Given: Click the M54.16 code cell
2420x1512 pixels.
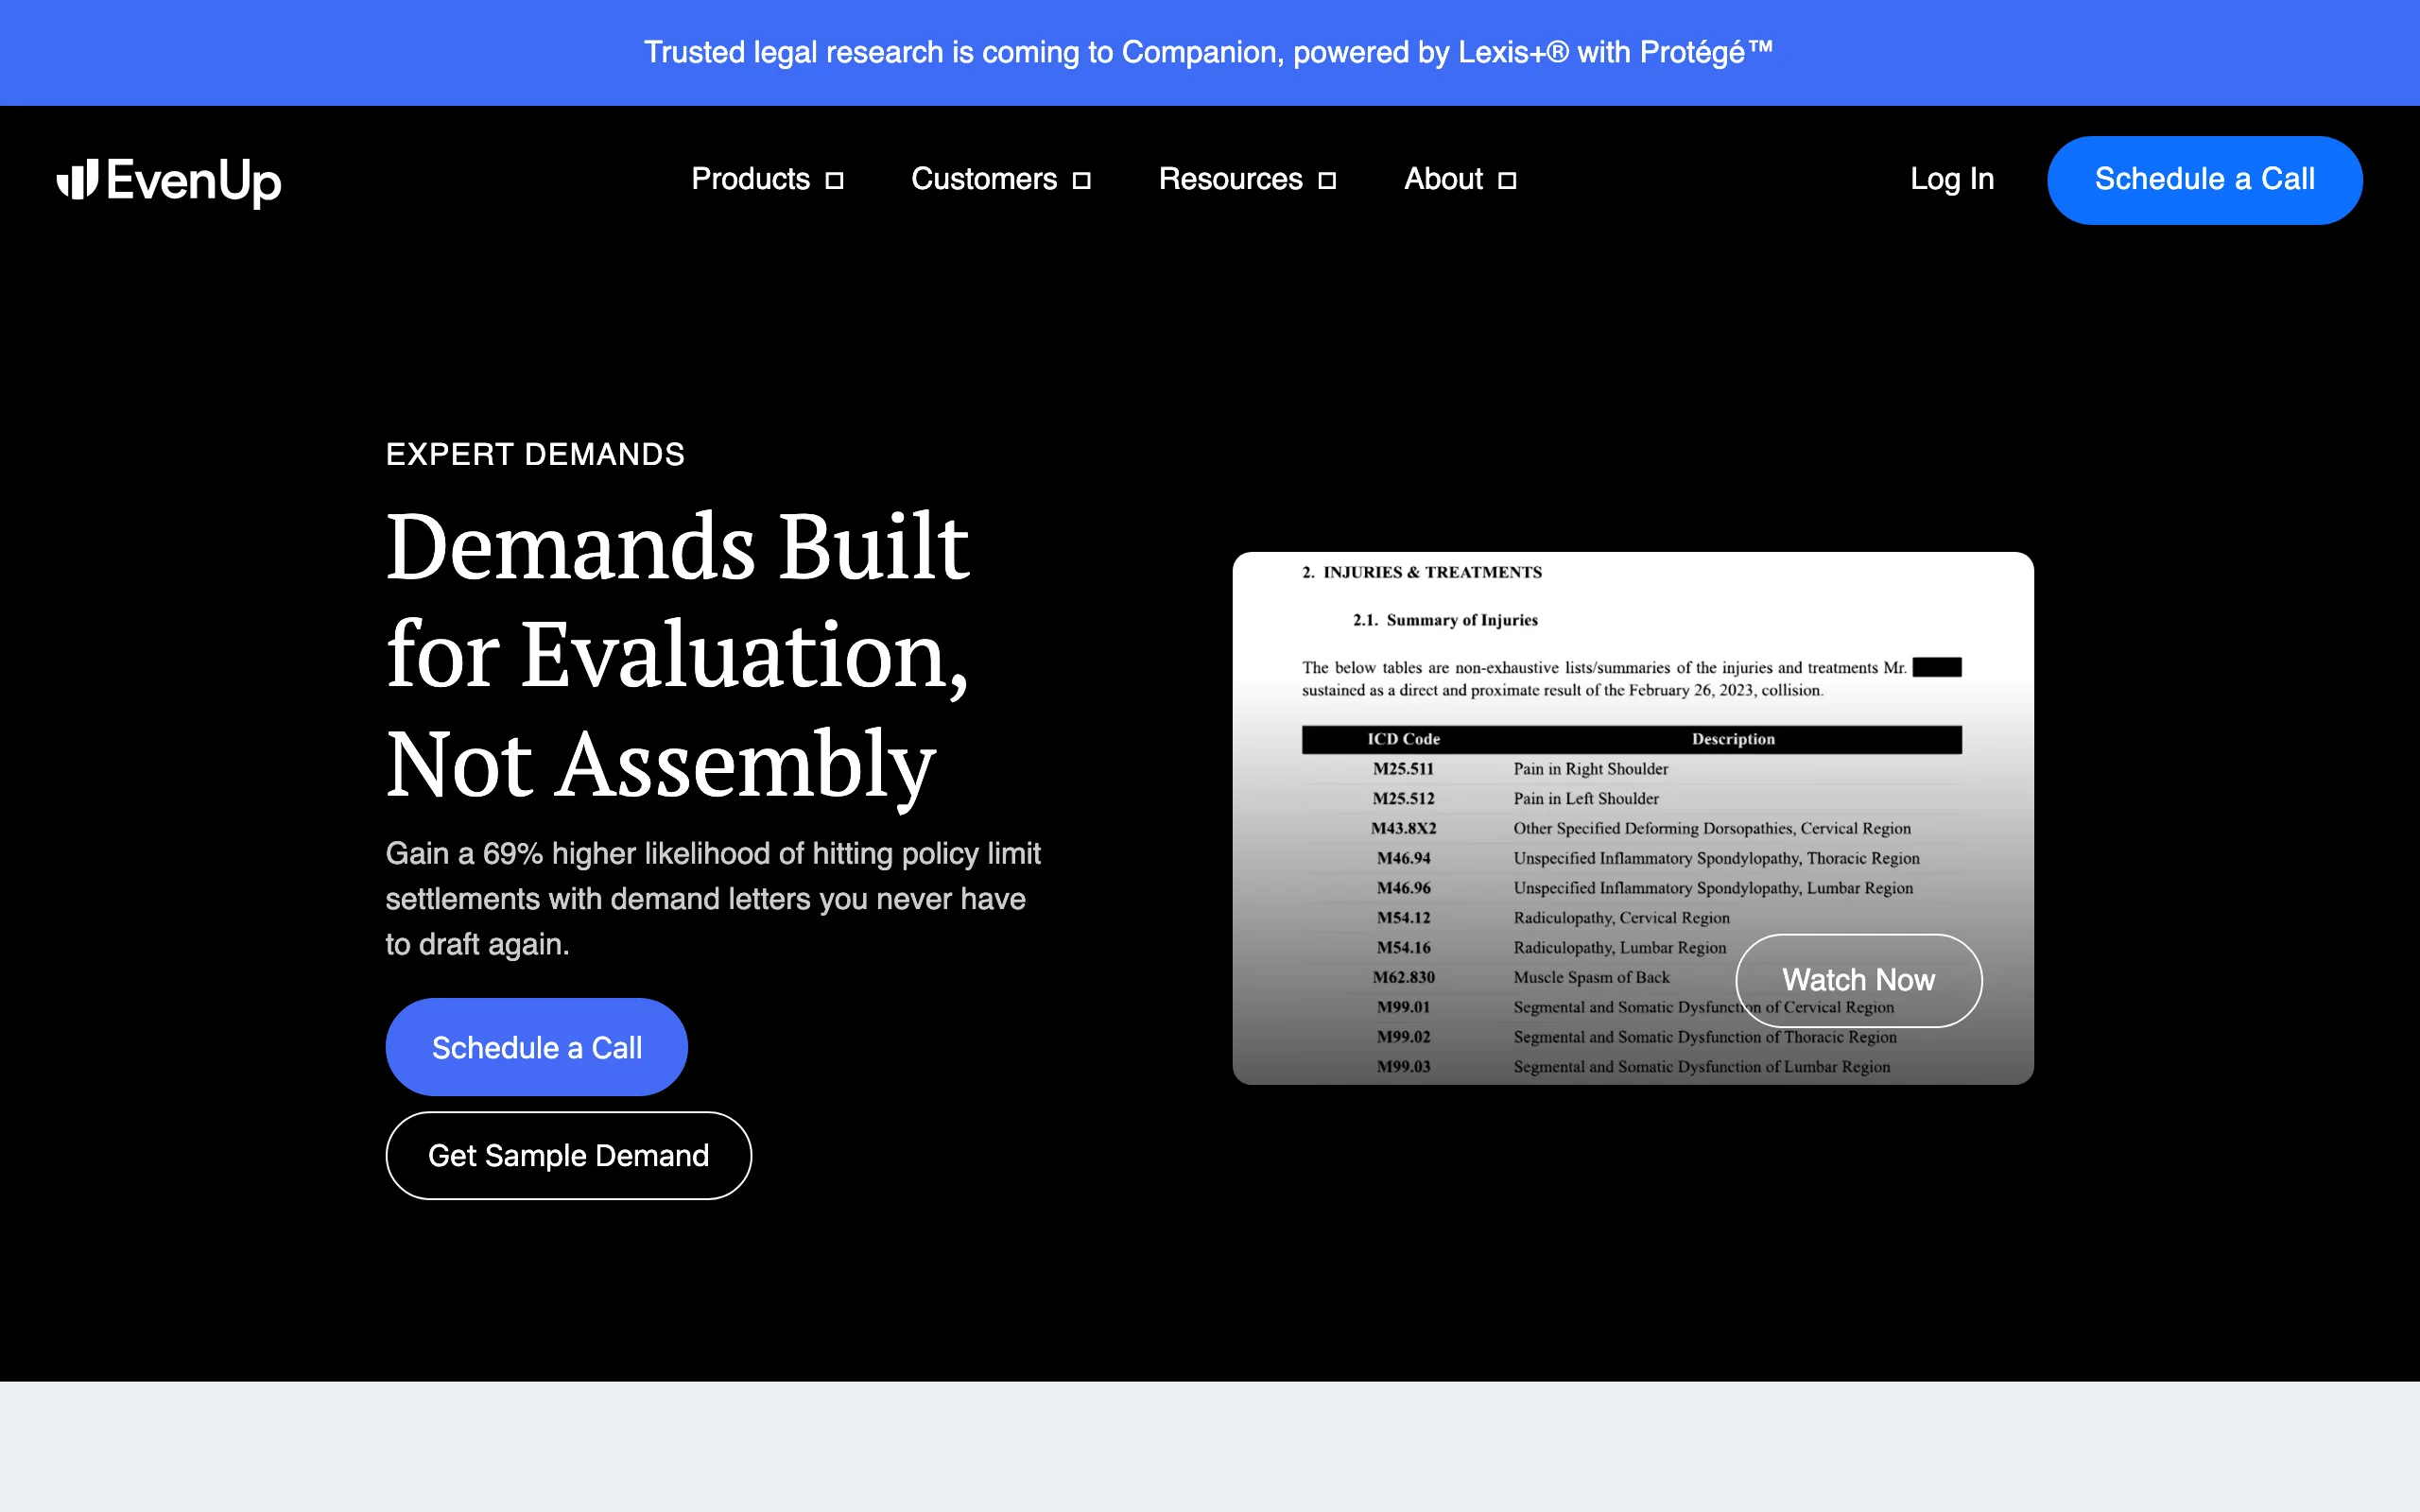Looking at the screenshot, I should [x=1403, y=947].
